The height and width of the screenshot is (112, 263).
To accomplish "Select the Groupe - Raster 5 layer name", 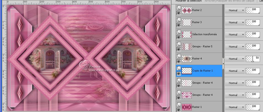I will coord(202,47).
